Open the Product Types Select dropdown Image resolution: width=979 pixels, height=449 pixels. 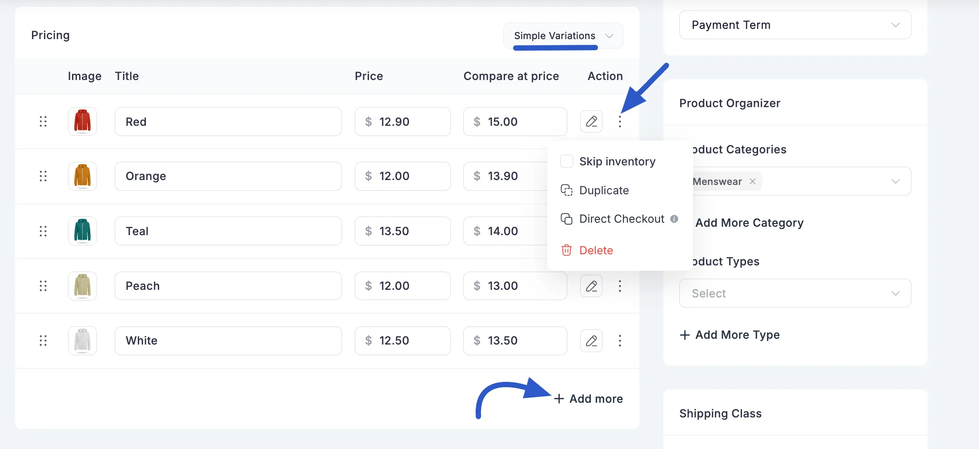pyautogui.click(x=794, y=293)
